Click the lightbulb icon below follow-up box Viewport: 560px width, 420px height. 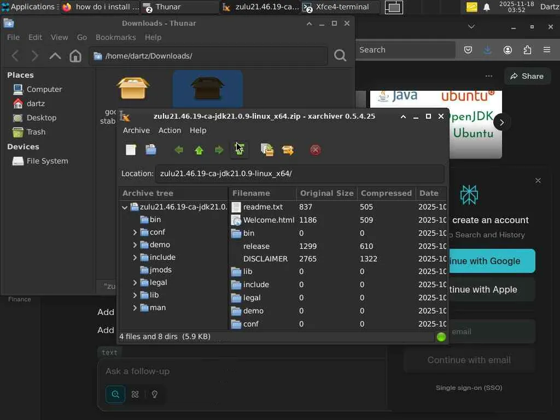coord(155,394)
